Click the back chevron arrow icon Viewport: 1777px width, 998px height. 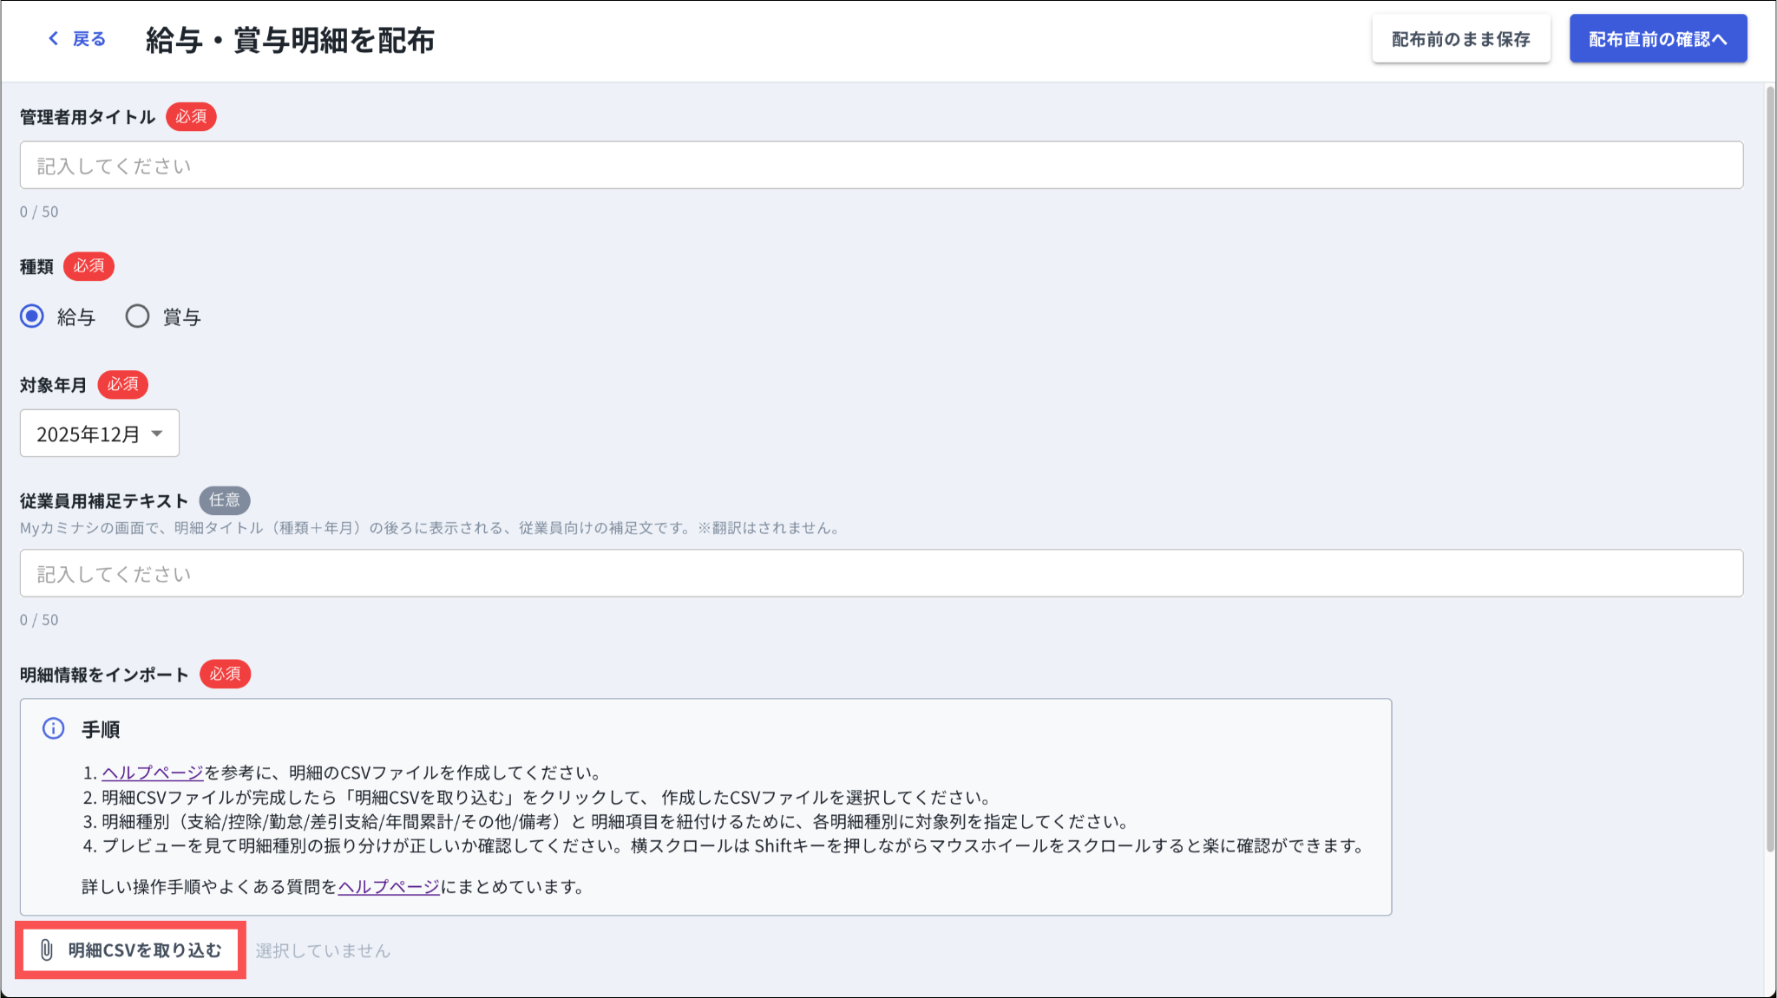tap(54, 38)
